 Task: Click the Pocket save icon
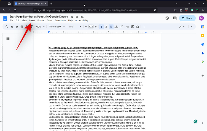[x=175, y=10]
